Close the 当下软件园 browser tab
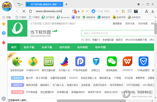The image size is (157, 102). 60,4
